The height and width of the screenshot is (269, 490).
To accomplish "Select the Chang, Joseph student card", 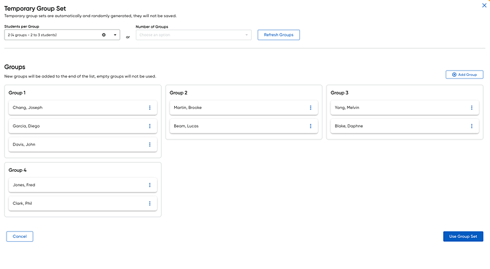I will (x=83, y=108).
